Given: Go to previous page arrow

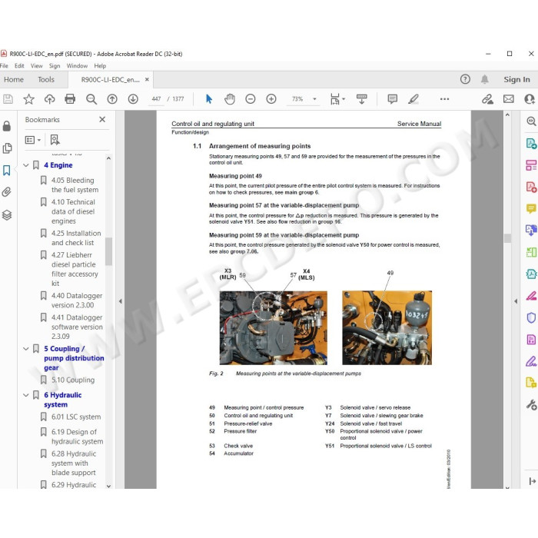Looking at the screenshot, I should coord(112,99).
